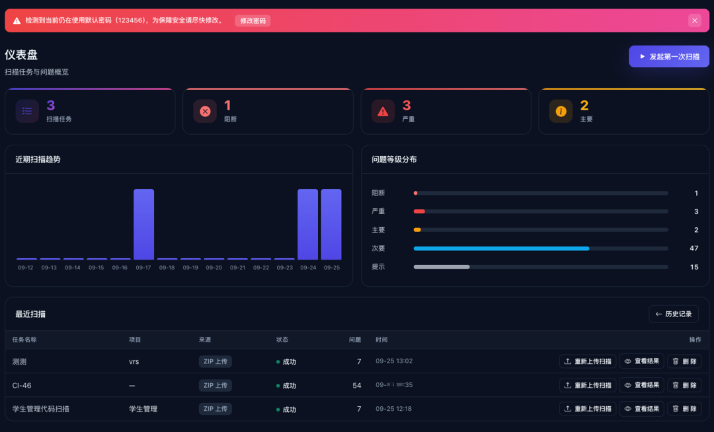Click the count 47 next to 次要

click(x=694, y=248)
